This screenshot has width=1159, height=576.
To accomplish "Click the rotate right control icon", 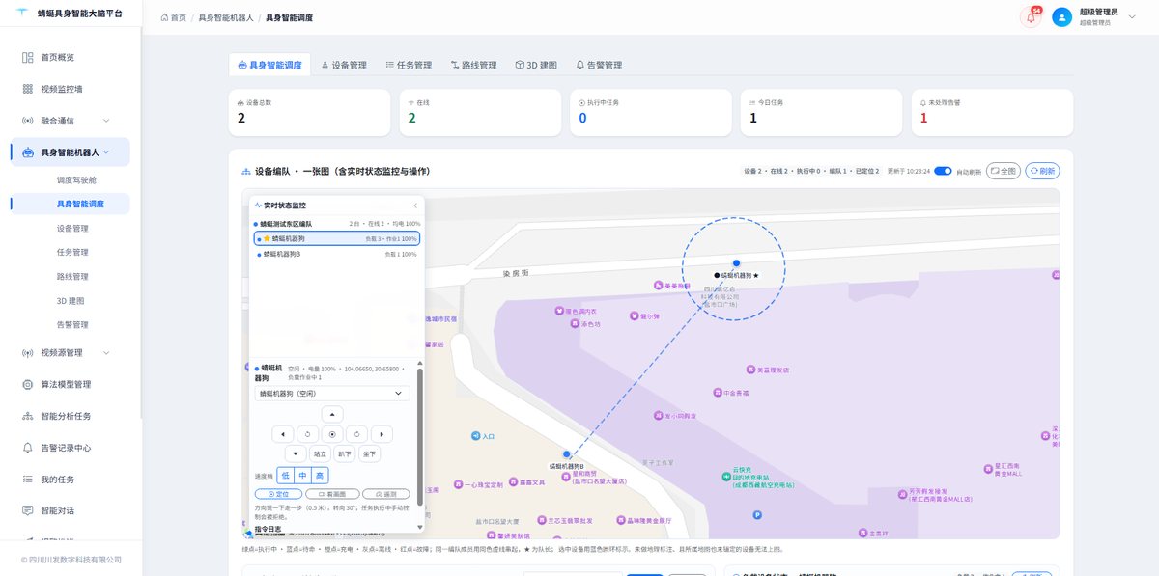I will tap(357, 434).
